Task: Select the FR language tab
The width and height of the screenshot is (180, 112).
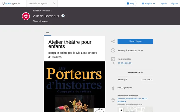Action: click(47, 33)
